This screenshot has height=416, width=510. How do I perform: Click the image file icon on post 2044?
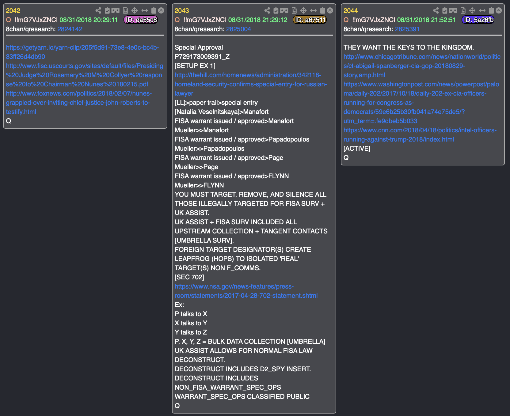point(463,11)
